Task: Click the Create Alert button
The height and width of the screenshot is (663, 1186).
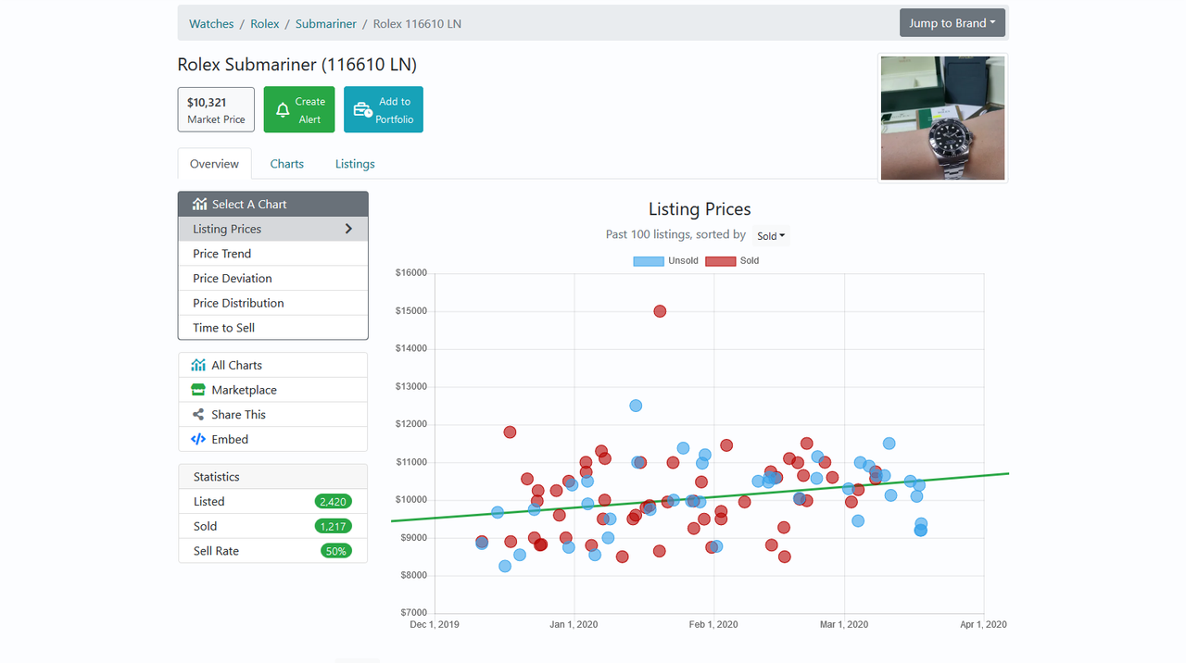Action: tap(299, 109)
